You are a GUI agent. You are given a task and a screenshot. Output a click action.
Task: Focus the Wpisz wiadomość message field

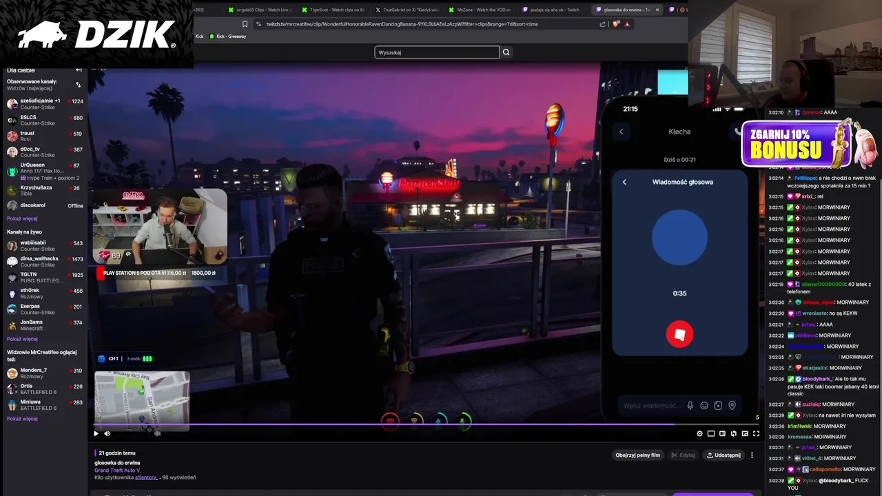click(x=650, y=406)
